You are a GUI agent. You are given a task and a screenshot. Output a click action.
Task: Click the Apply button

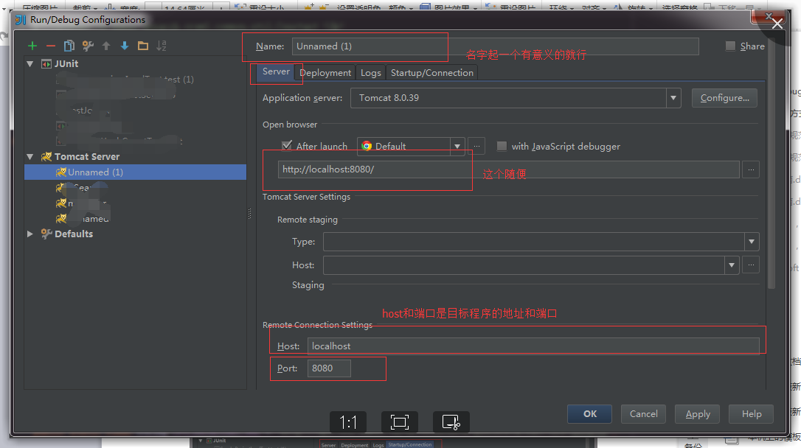[697, 414]
